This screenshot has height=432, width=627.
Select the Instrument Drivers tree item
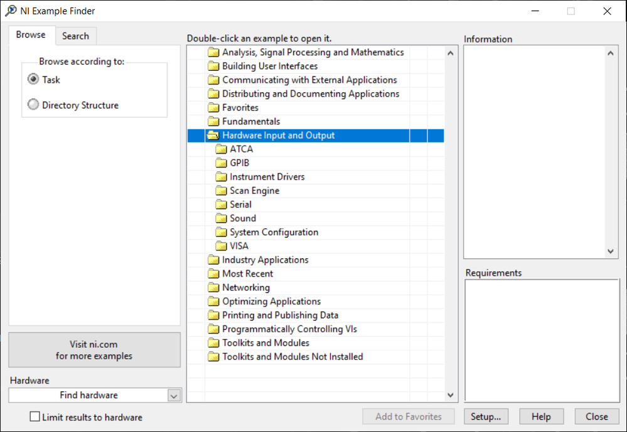point(267,177)
